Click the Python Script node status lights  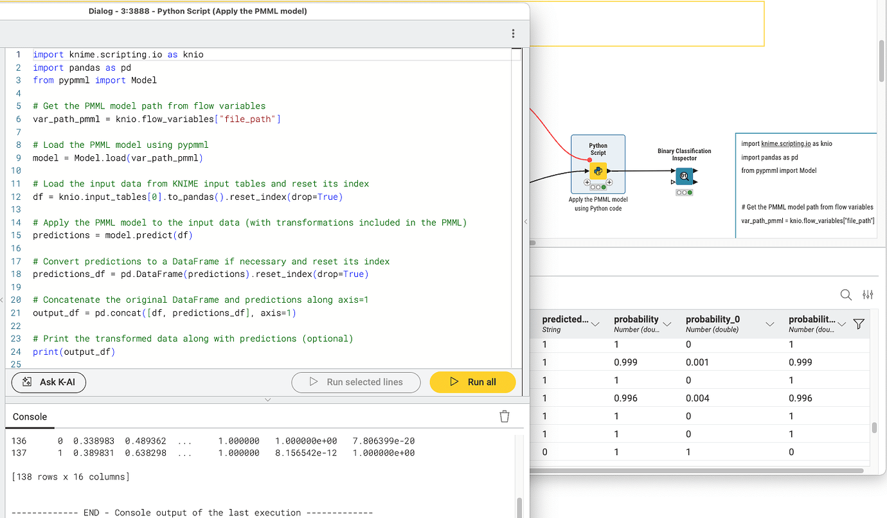click(x=598, y=188)
